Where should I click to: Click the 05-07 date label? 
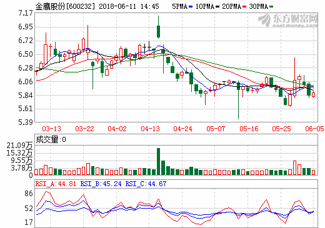click(216, 129)
